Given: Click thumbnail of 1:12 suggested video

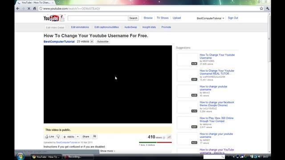Looking at the screenshot, I should tap(187, 107).
